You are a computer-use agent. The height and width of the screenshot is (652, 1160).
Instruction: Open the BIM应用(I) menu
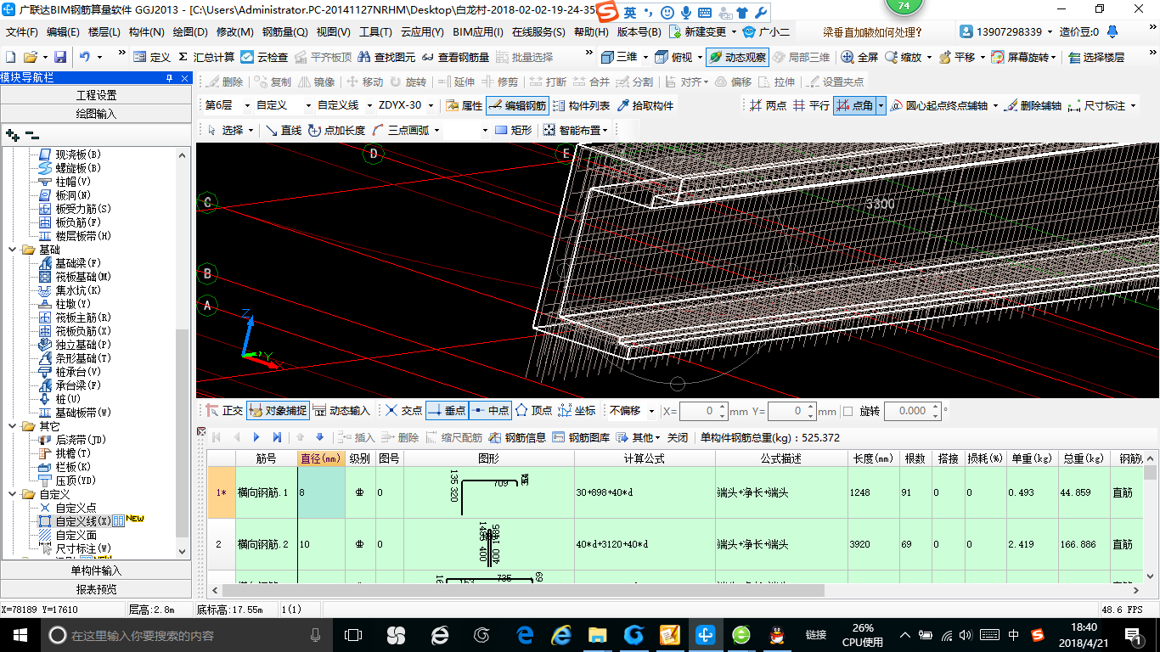coord(478,32)
